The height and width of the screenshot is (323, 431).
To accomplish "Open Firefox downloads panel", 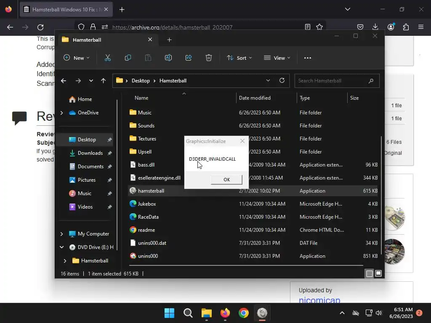I will (375, 27).
